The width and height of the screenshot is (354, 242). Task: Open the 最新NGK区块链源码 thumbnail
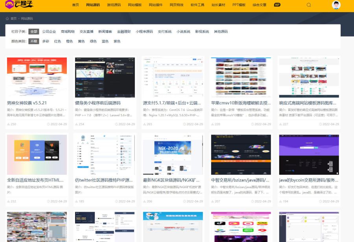[173, 154]
